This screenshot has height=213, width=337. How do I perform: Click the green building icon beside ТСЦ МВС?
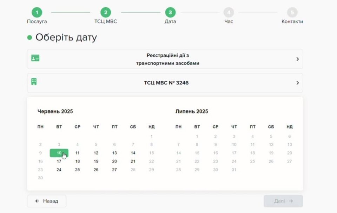coord(34,82)
